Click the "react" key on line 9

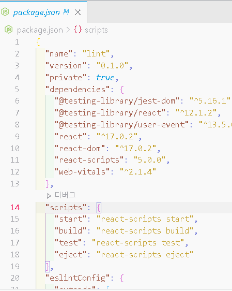click(x=70, y=137)
